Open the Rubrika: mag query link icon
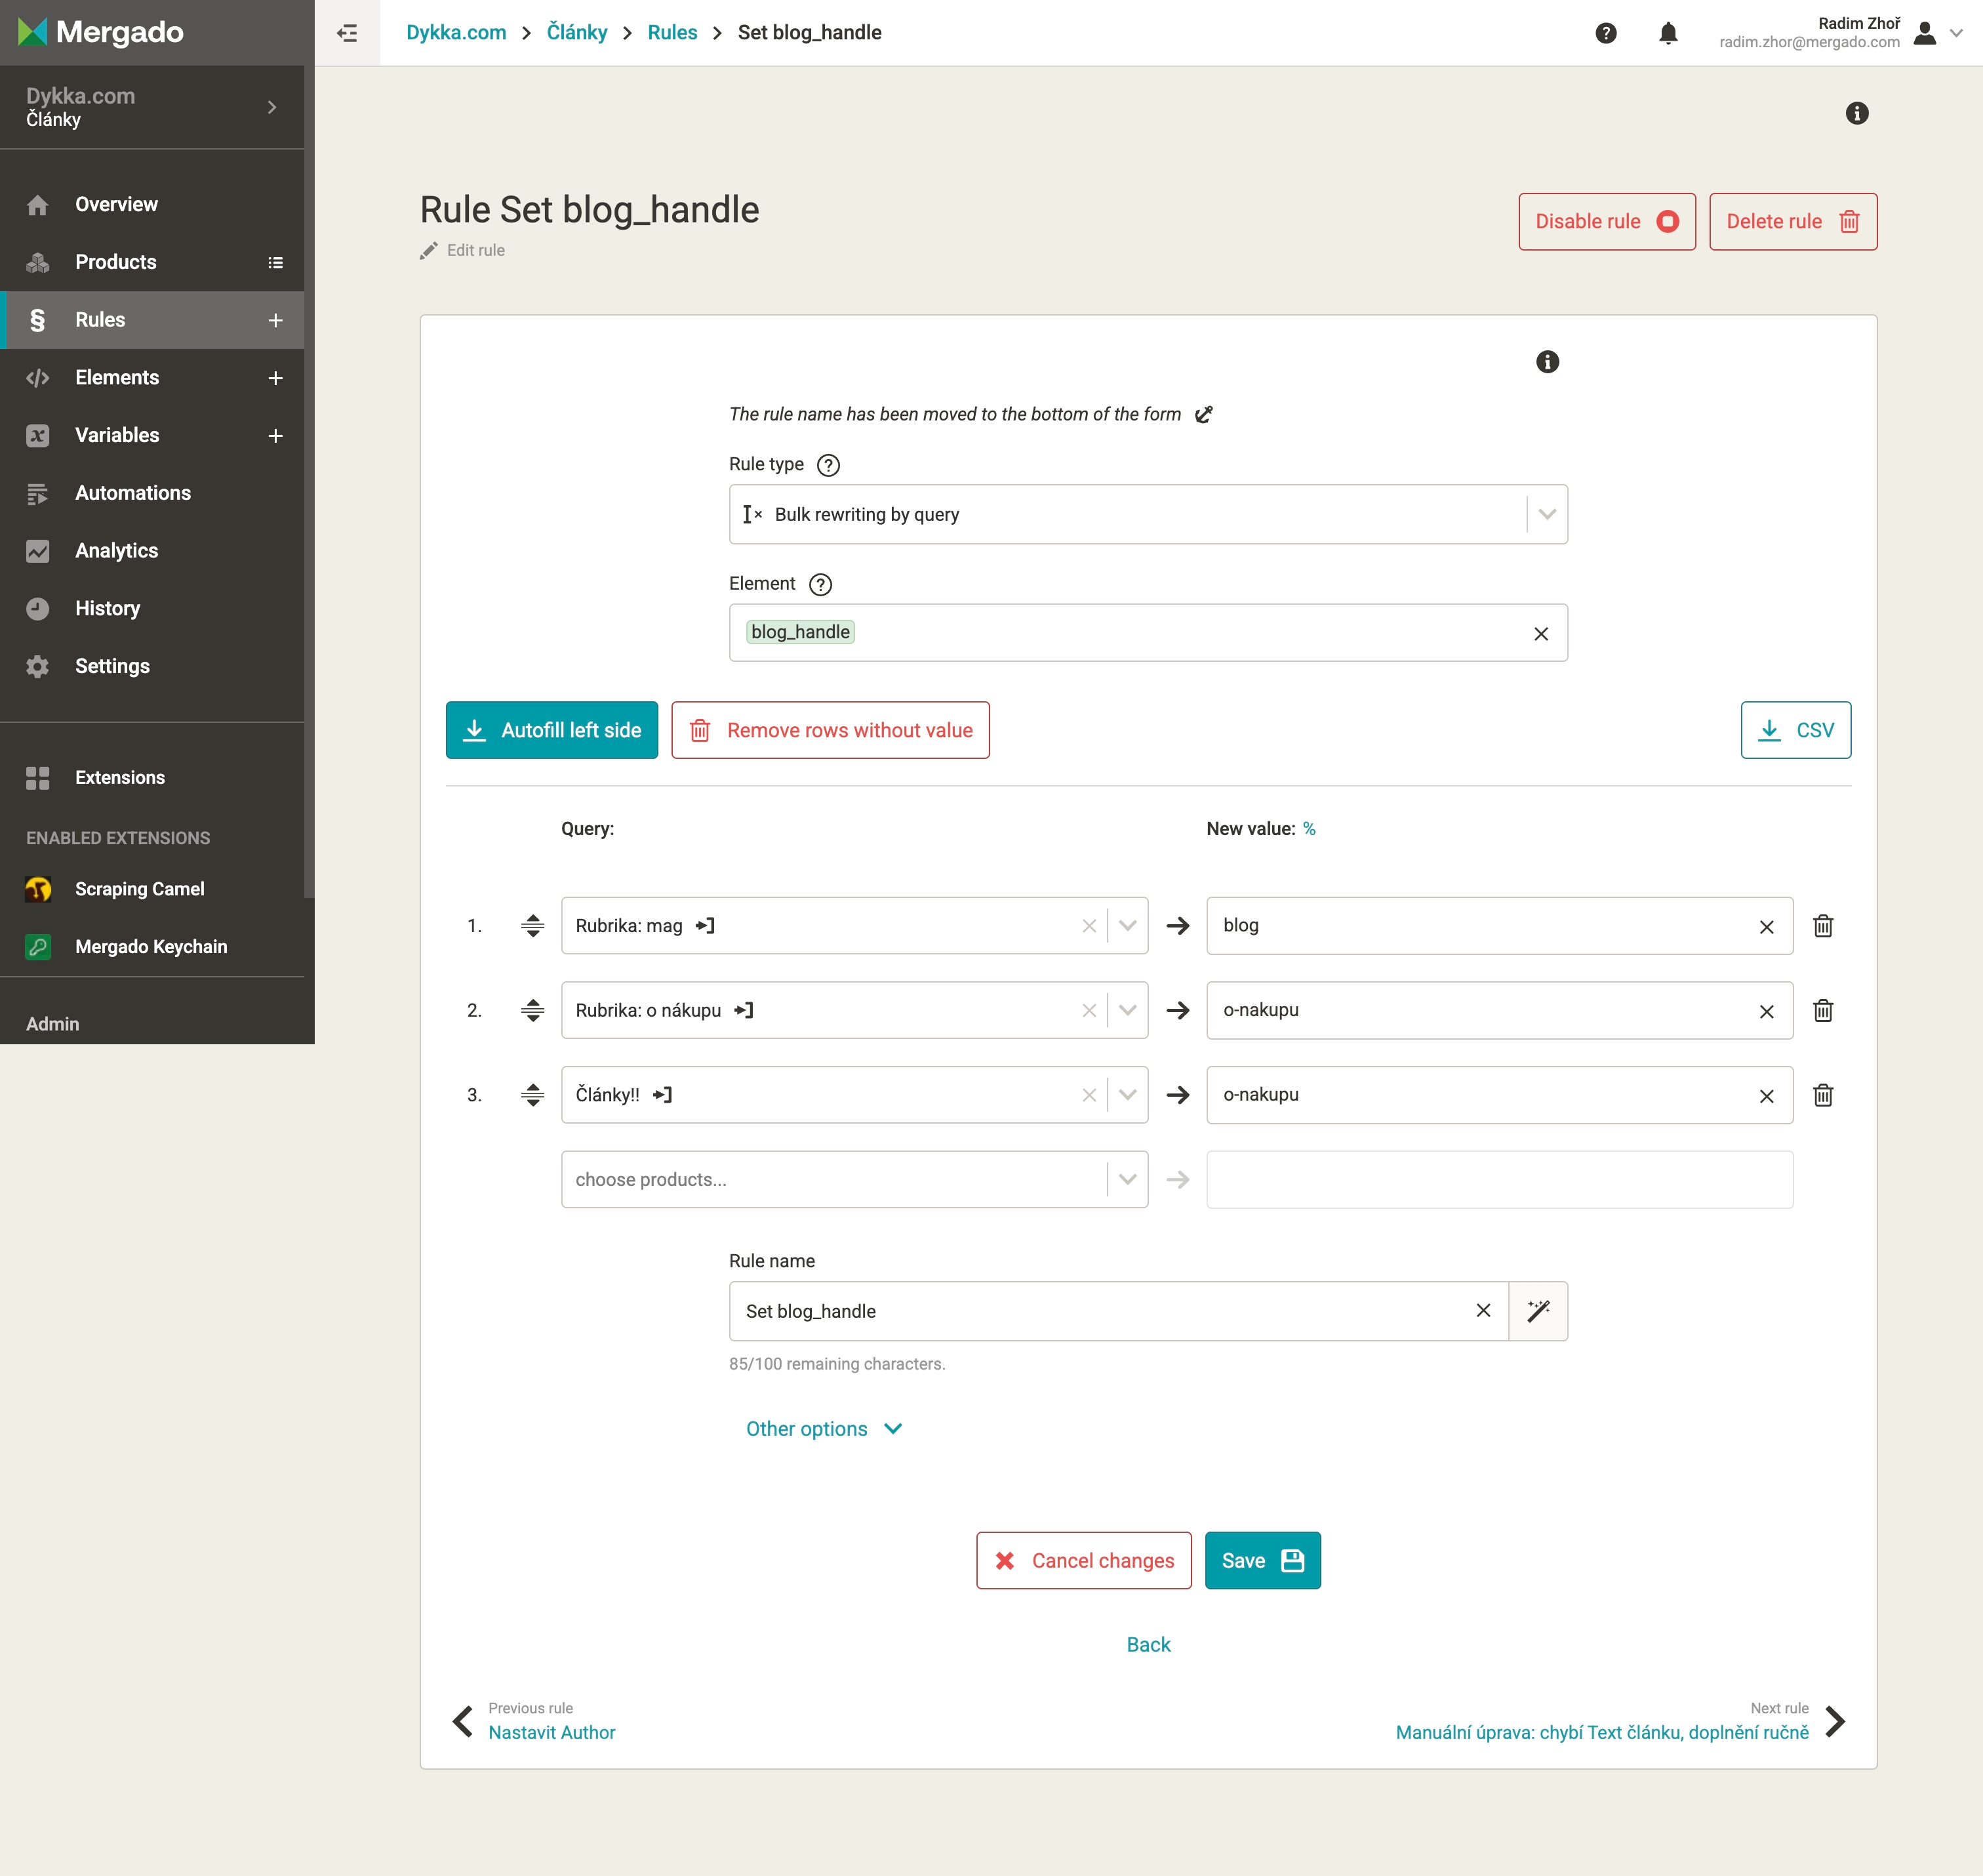This screenshot has height=1876, width=1983. click(x=706, y=926)
